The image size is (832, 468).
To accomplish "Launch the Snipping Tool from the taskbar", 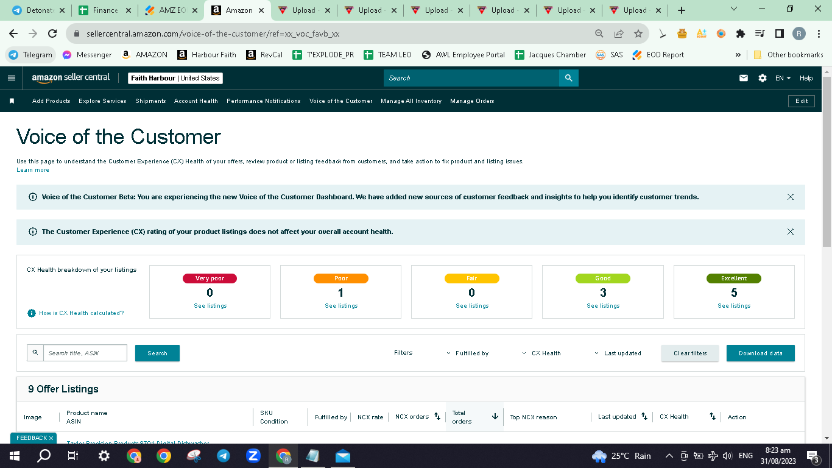I will pos(194,456).
